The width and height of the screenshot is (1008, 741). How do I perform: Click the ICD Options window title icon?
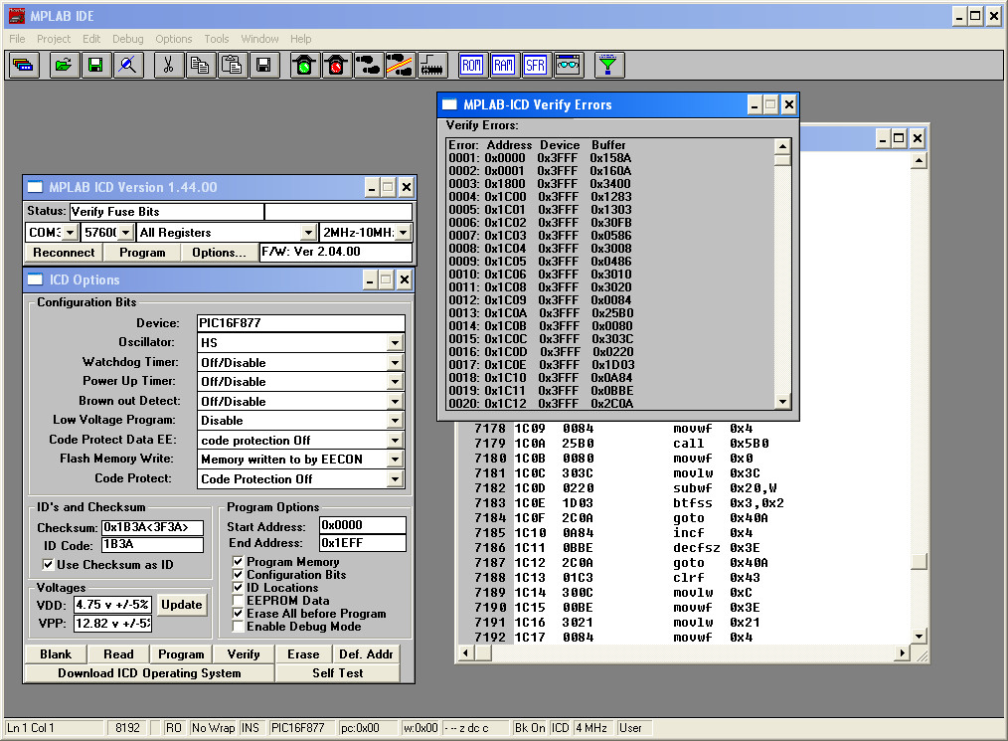(x=35, y=279)
